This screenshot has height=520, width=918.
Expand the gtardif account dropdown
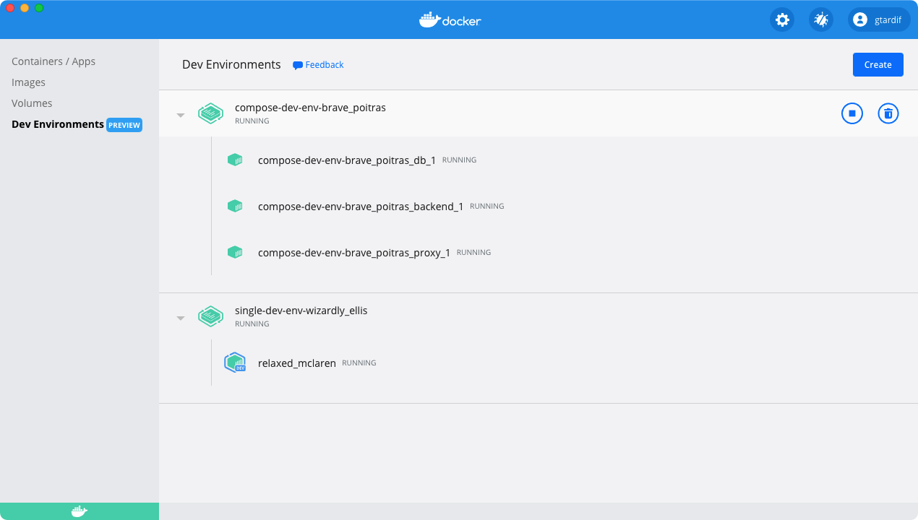[x=878, y=19]
